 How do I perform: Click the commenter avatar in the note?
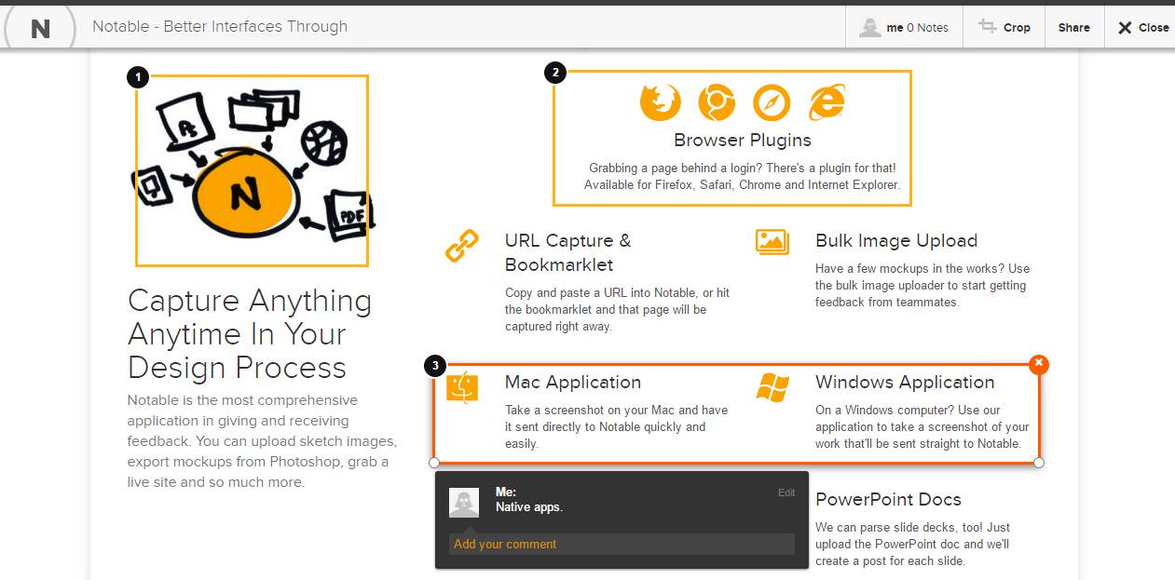point(464,502)
